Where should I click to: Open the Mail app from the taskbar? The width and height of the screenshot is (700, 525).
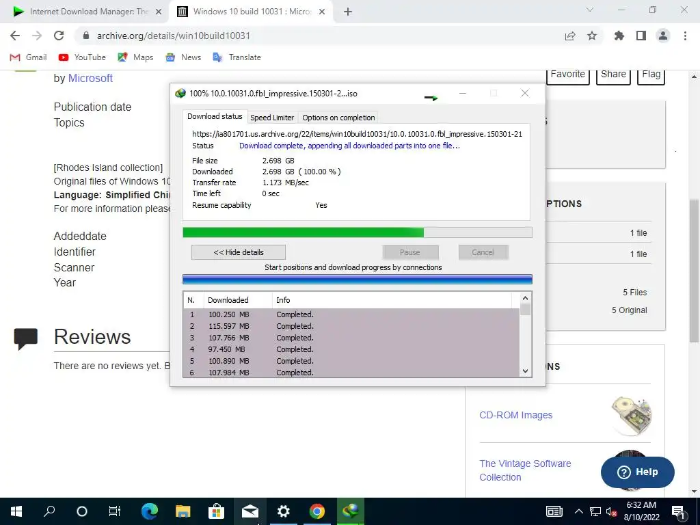click(x=250, y=511)
